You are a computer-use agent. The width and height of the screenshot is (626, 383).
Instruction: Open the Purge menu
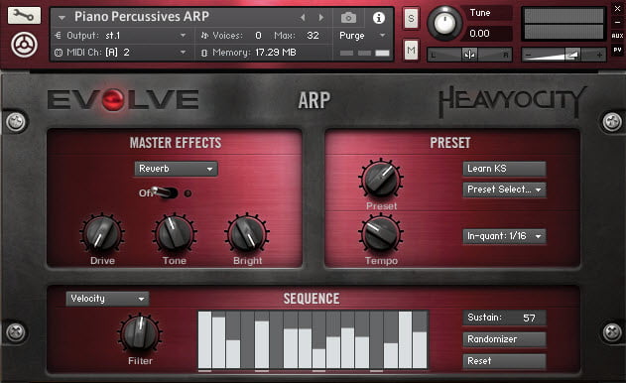click(362, 36)
